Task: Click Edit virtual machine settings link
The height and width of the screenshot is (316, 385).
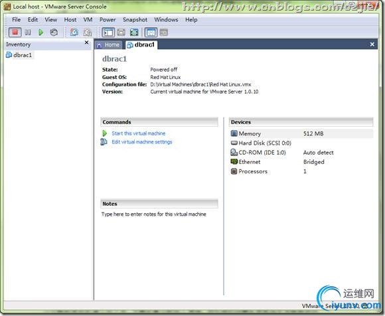Action: click(x=142, y=142)
